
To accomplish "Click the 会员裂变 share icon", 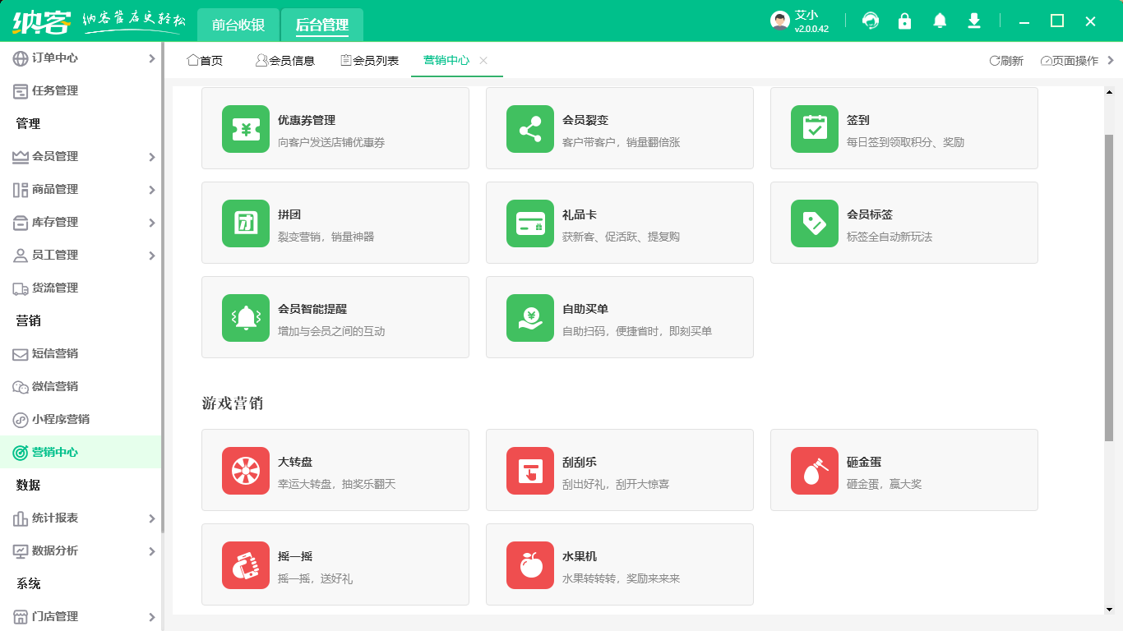I will (529, 128).
